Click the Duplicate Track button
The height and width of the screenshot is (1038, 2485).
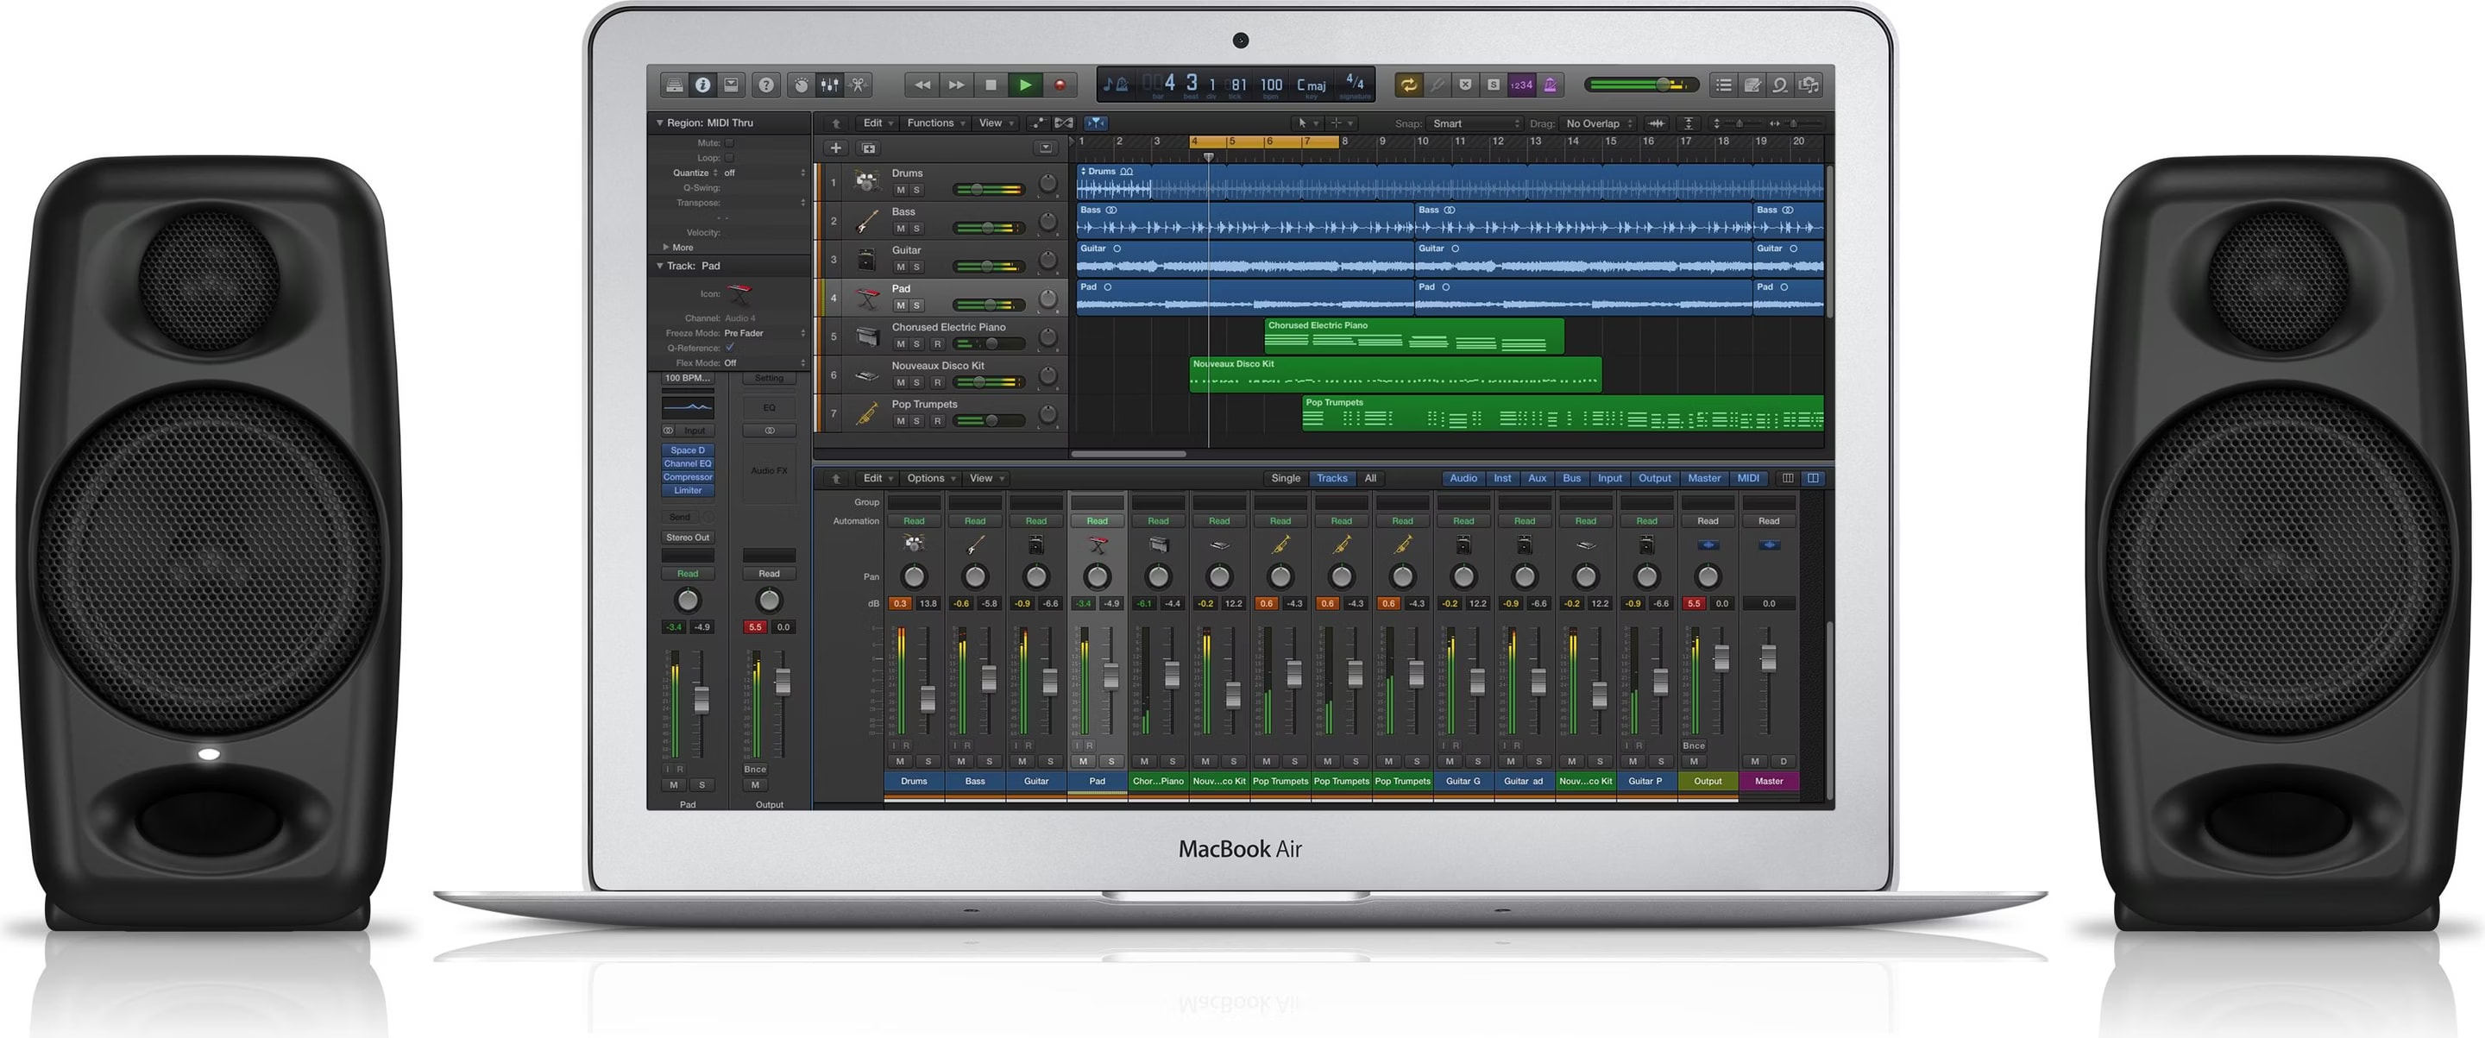point(868,148)
